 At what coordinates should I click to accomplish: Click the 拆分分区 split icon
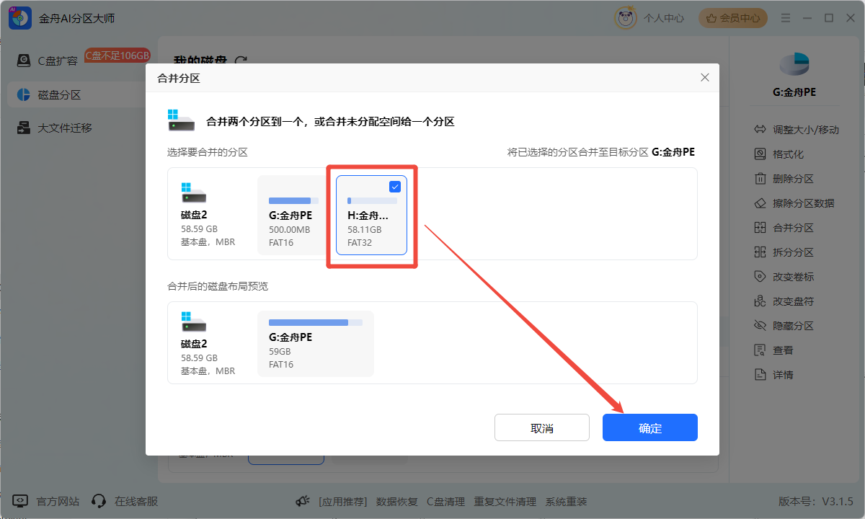click(x=760, y=252)
